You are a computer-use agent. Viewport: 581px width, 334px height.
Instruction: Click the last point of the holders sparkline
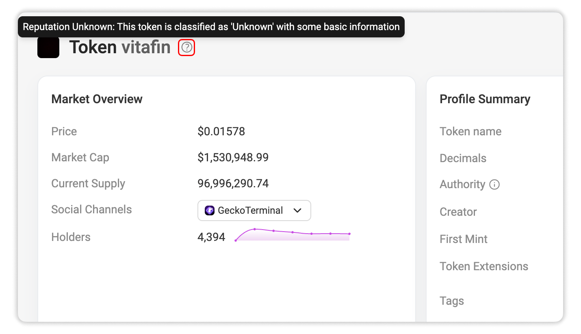coord(349,234)
